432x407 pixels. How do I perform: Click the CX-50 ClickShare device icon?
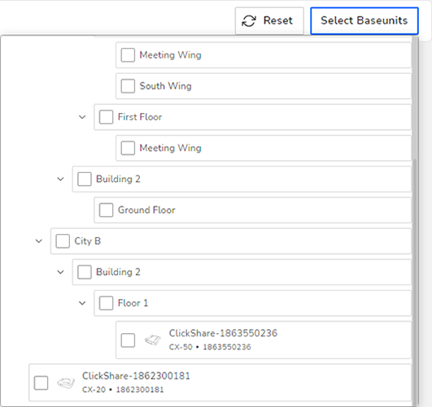[153, 340]
